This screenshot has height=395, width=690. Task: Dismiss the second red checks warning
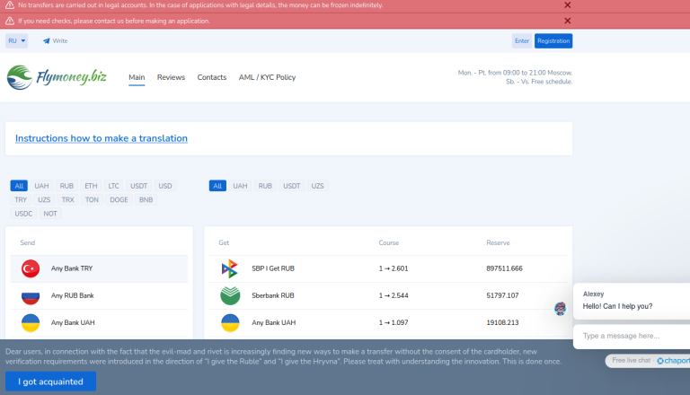(567, 20)
